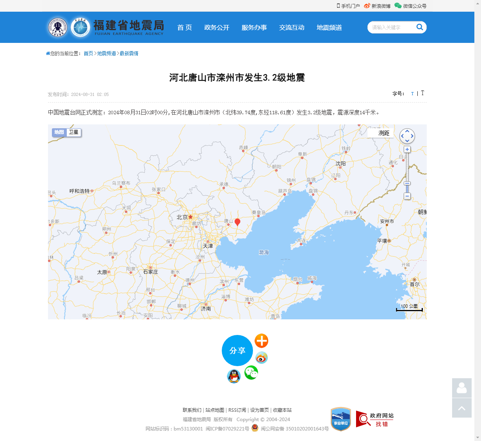Click the keyword search input field
481x441 pixels.
pyautogui.click(x=391, y=27)
